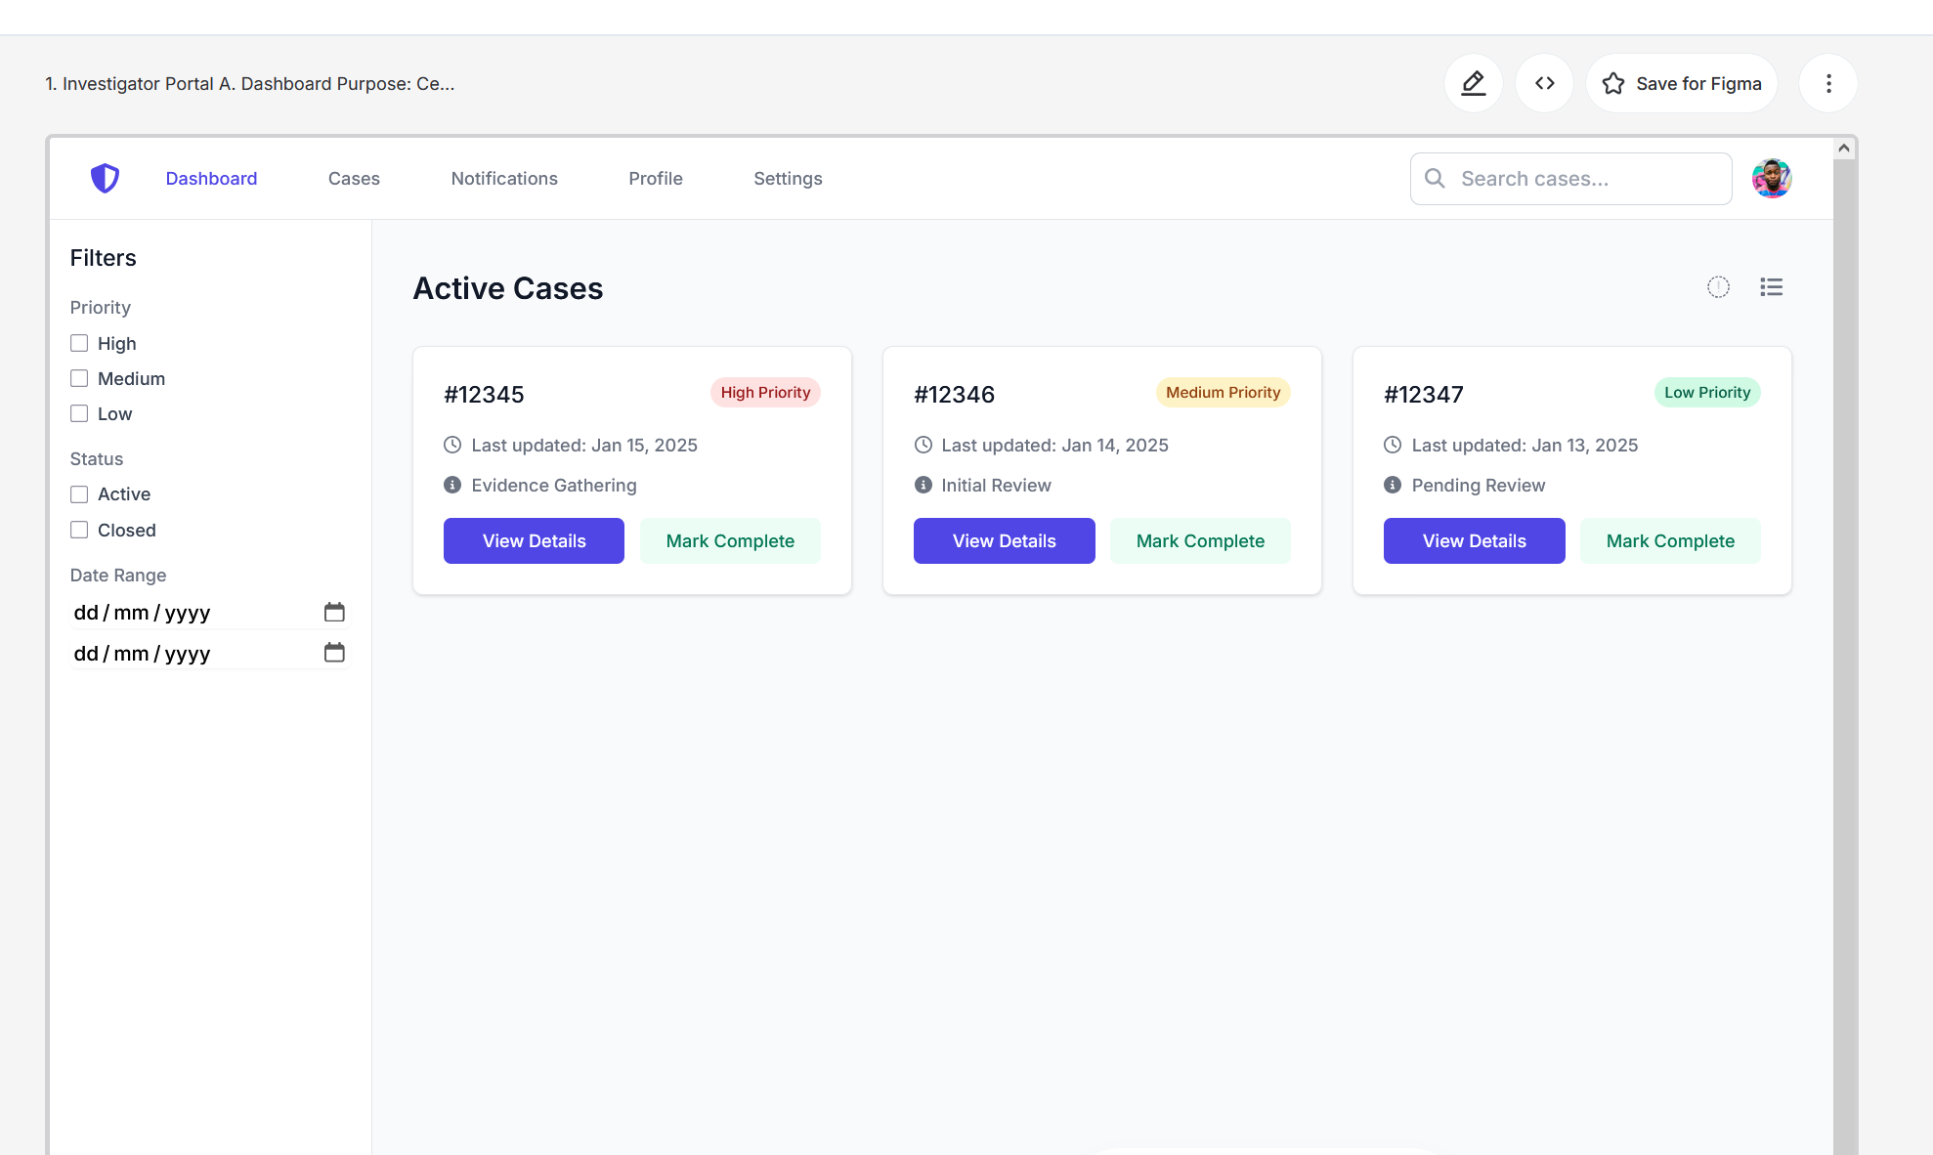Open calendar picker for second date field
1933x1155 pixels.
334,652
